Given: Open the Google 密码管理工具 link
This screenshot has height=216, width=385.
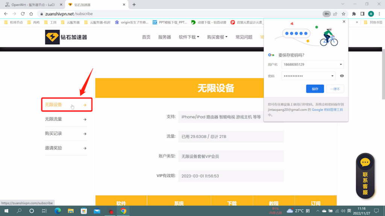Looking at the screenshot, I should tap(327, 110).
